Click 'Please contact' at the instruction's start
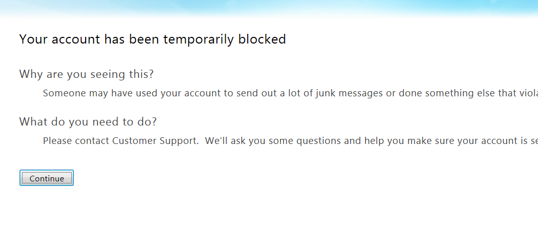Screen dimensions: 538x250 pos(76,141)
